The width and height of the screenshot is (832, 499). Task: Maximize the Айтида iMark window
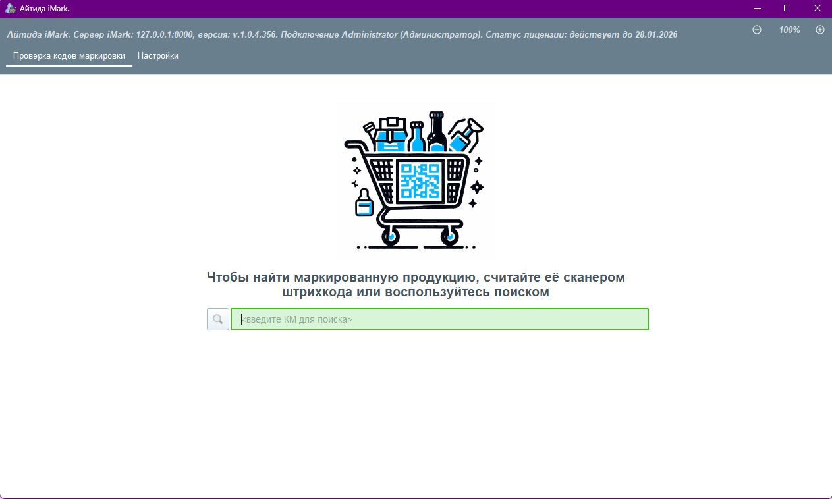click(787, 9)
